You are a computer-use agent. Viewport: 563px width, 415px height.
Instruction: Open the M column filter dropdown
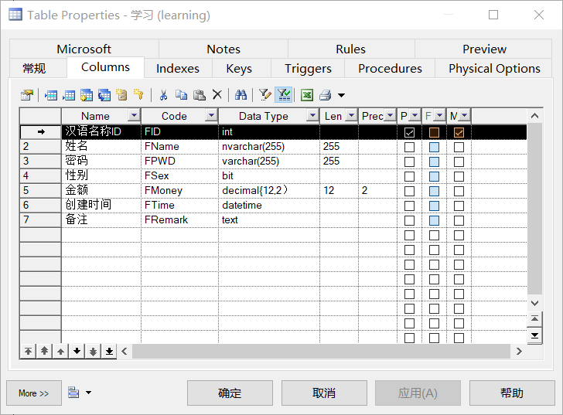pos(465,115)
